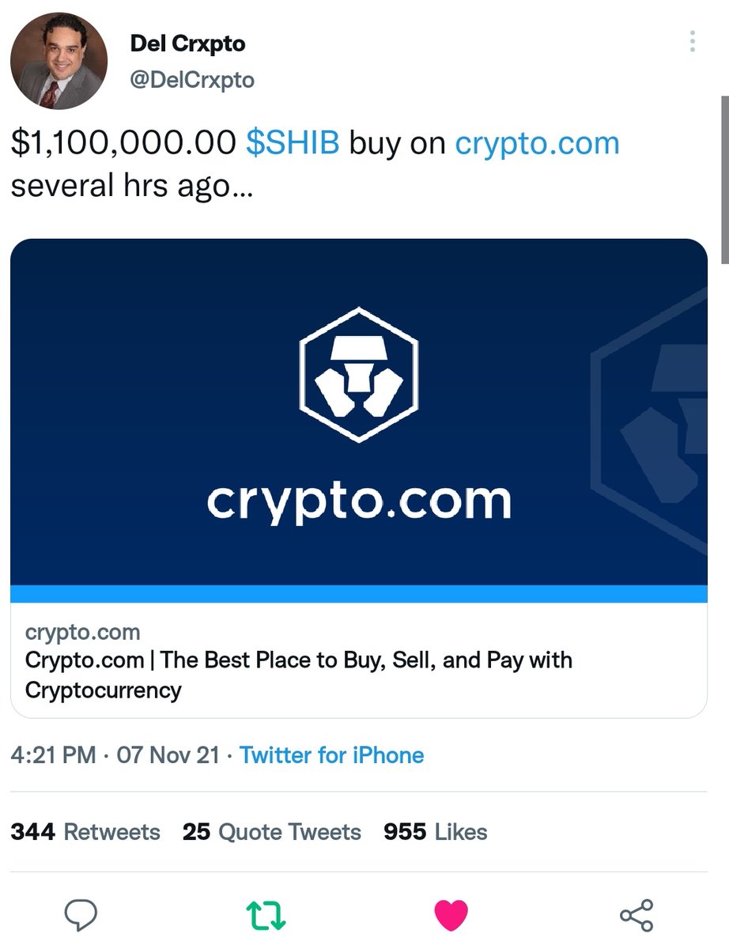Click the Del Crxpto display name

pyautogui.click(x=187, y=44)
